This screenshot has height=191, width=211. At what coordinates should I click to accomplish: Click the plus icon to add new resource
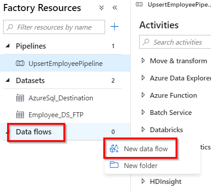coord(114,27)
